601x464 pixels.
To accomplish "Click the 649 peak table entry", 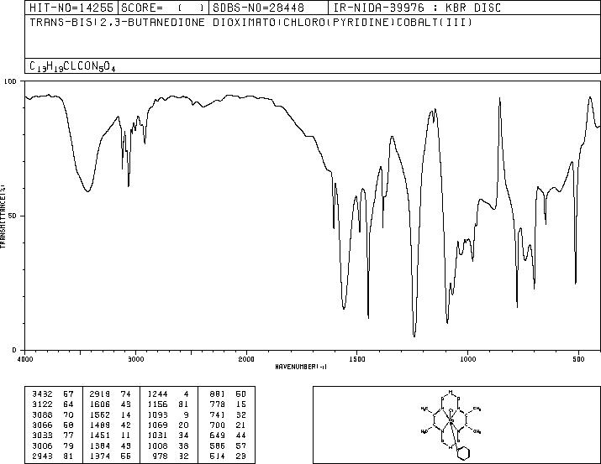I will point(228,435).
